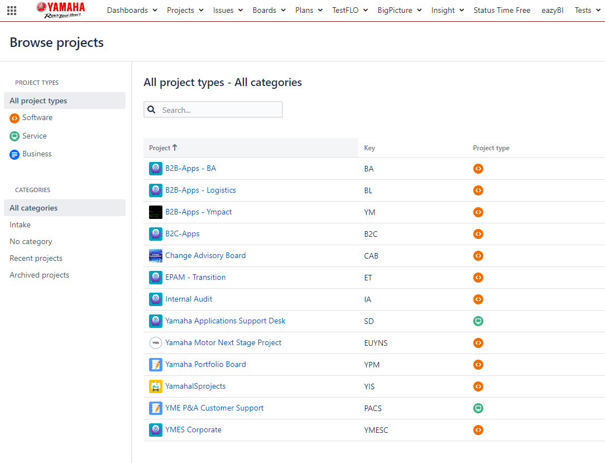
Task: Click the Yamaha Motor Next Stage Project avatar
Action: pyautogui.click(x=156, y=342)
